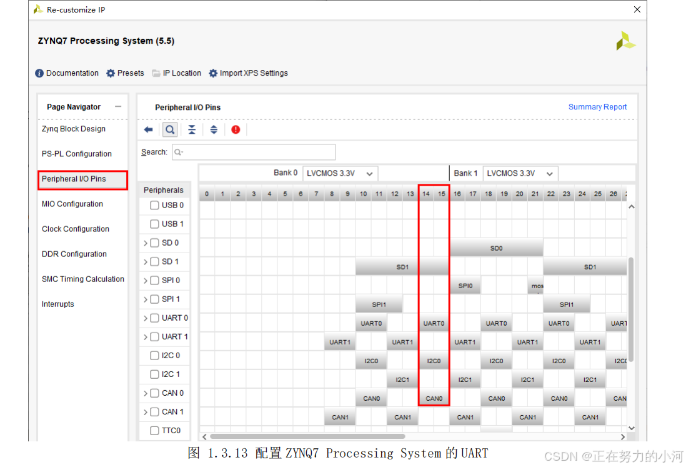The height and width of the screenshot is (467, 686).
Task: Collapse the Page Navigator panel
Action: (x=118, y=106)
